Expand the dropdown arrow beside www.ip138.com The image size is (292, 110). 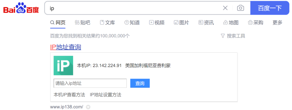[88, 107]
